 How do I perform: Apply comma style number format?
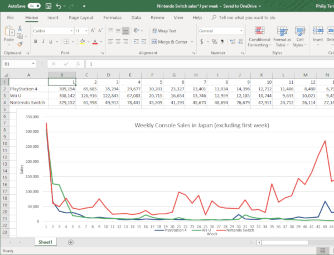pos(222,42)
